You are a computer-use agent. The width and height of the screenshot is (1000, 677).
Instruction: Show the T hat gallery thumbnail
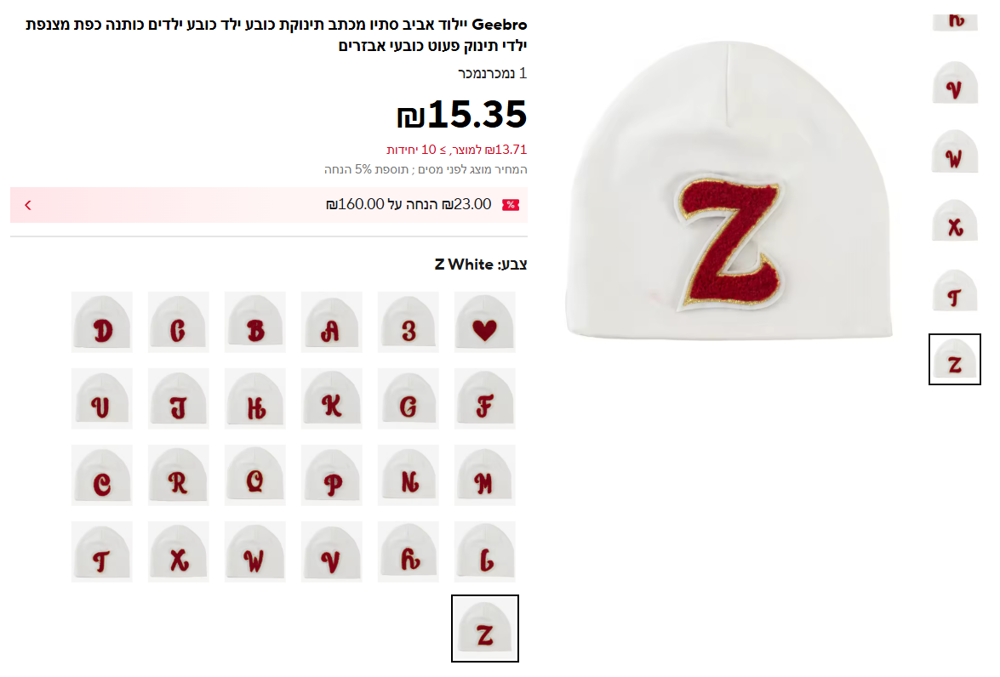click(x=955, y=290)
